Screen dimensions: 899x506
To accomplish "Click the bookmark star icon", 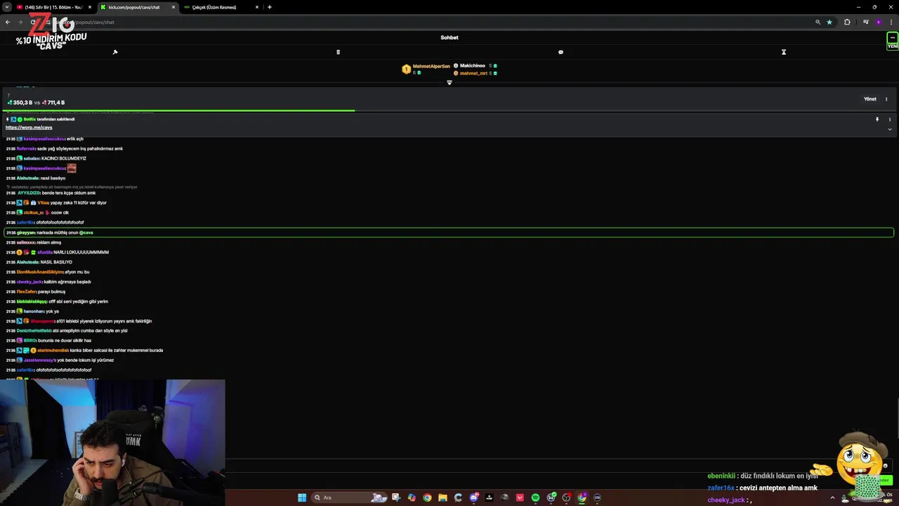I will point(829,22).
